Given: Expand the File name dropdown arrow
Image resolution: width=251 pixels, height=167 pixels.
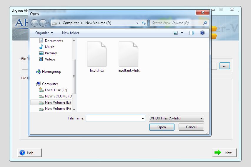Looking at the screenshot, I should click(143, 118).
